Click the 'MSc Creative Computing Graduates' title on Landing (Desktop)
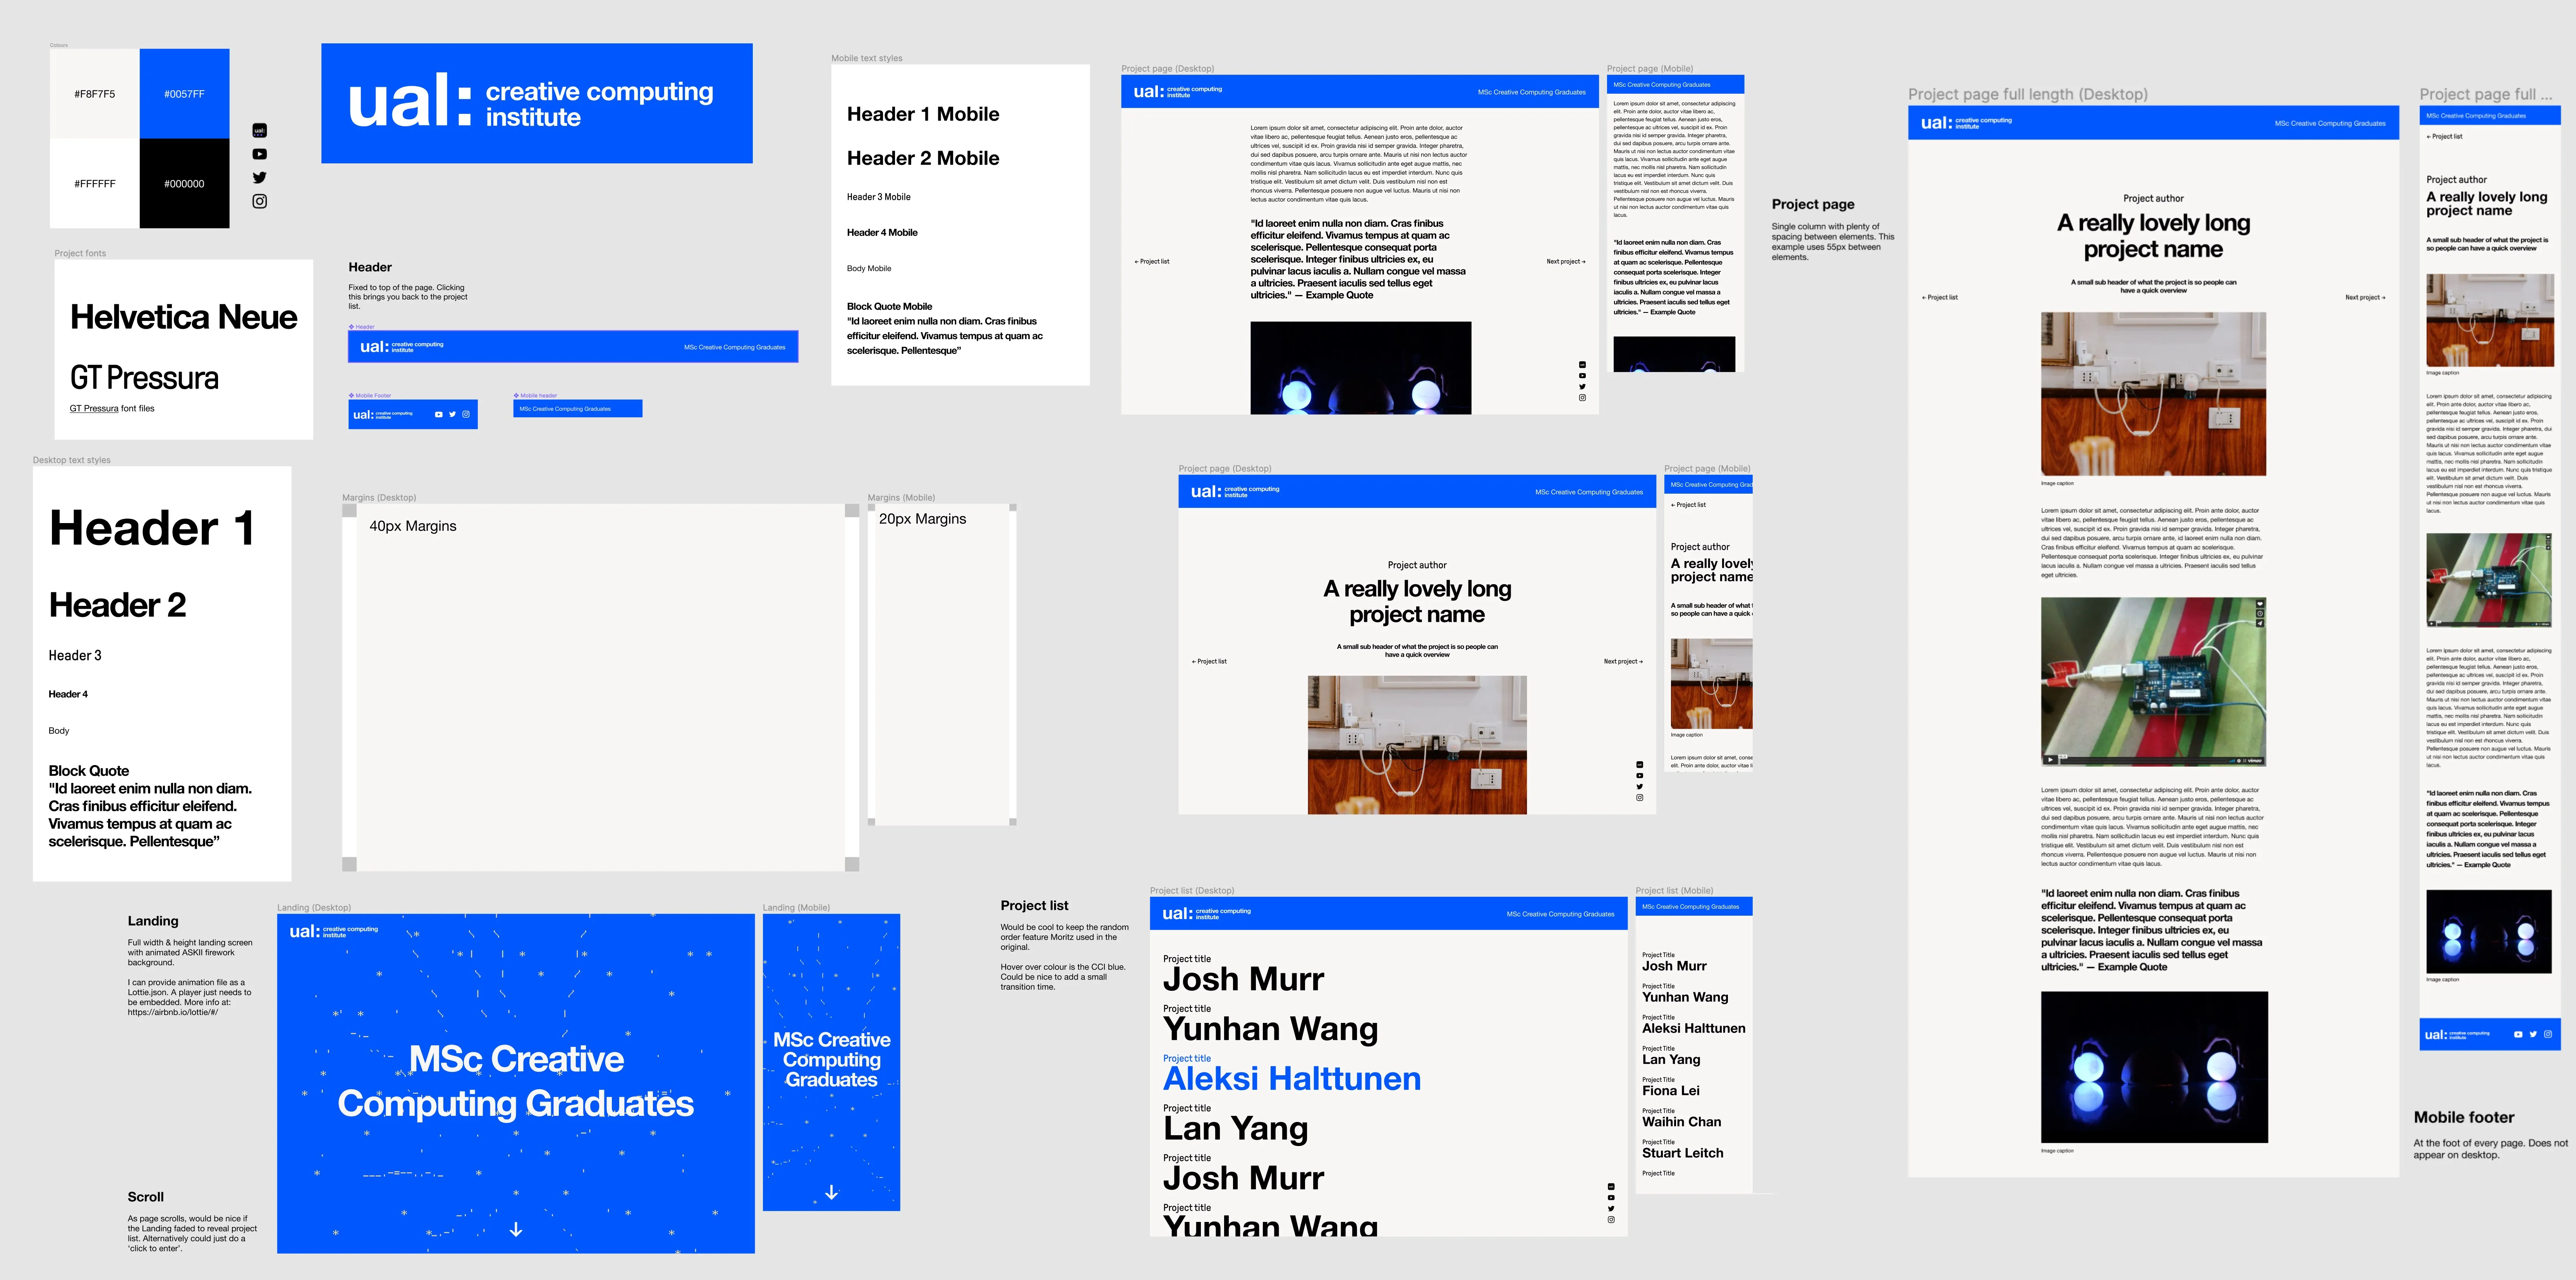Viewport: 2576px width, 1280px height. [x=516, y=1081]
